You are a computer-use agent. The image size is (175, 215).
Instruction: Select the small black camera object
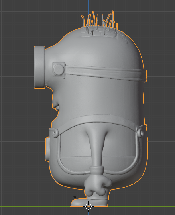pos(75,197)
